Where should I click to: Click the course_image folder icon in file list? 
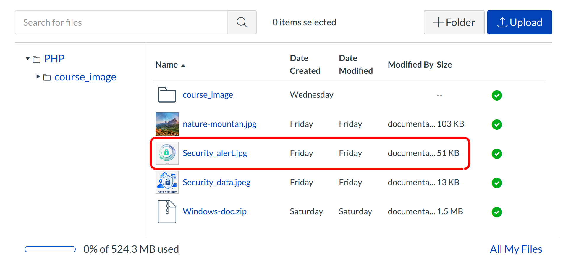coord(167,95)
